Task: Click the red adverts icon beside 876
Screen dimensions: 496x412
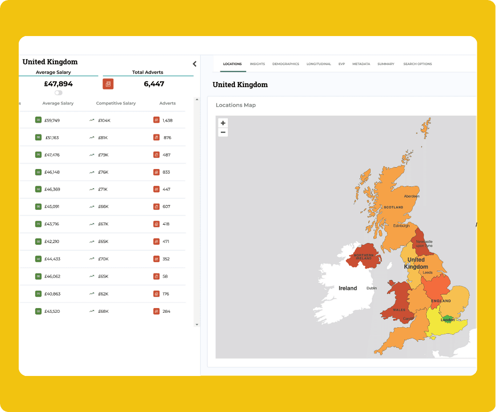Action: point(156,137)
